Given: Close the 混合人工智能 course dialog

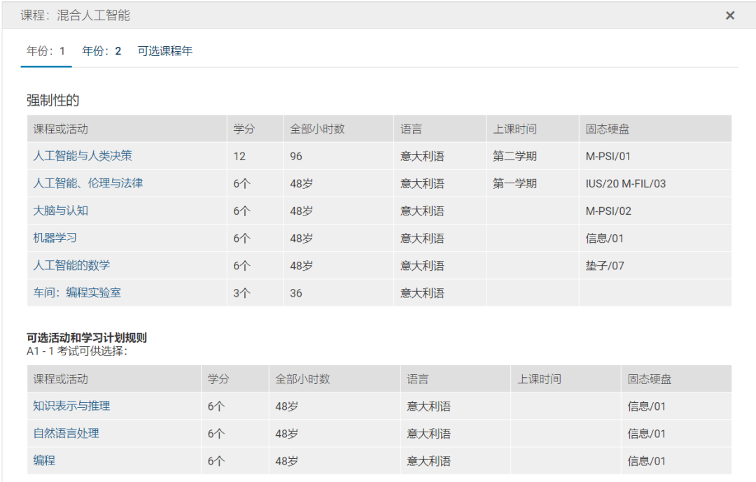Looking at the screenshot, I should 730,15.
